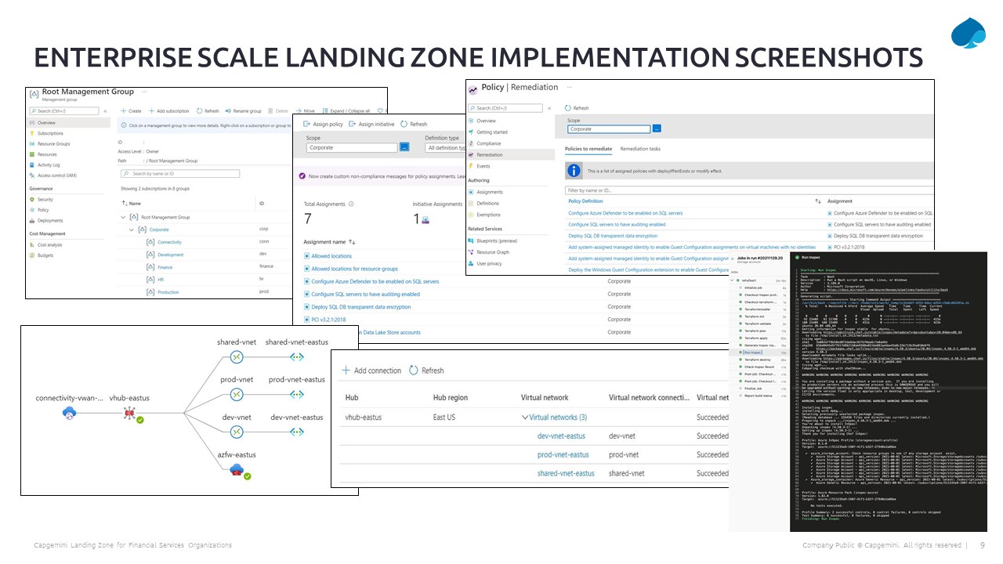1003x564 pixels.
Task: Click the Finance management group icon
Action: (150, 267)
